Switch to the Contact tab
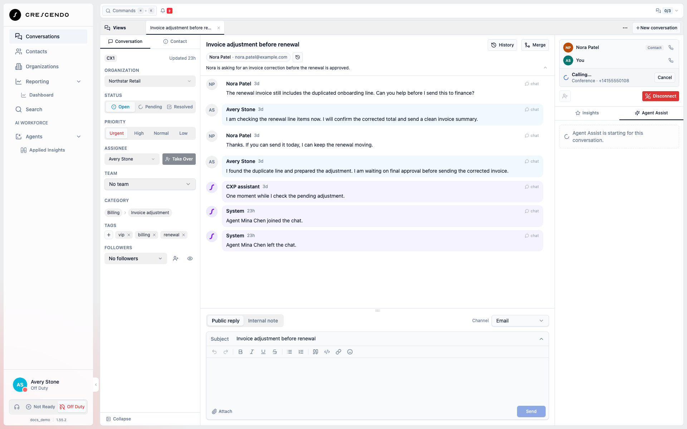Screen dimensions: 687x429 (x=175, y=41)
